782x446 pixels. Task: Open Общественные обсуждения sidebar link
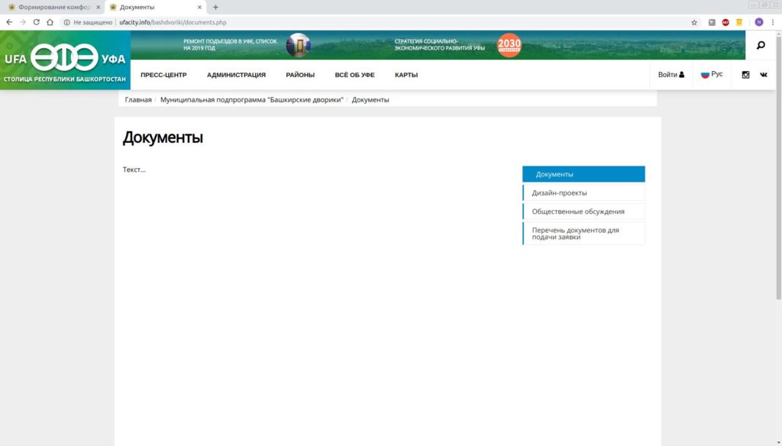click(578, 212)
